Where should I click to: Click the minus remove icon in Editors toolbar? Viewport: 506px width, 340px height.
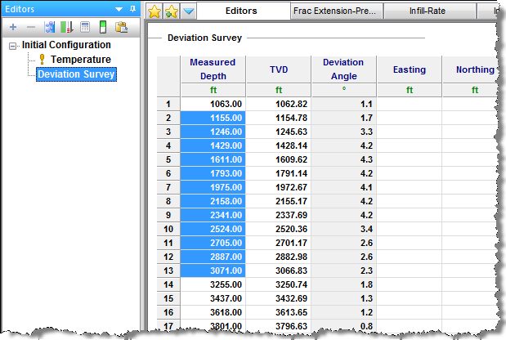tap(30, 28)
